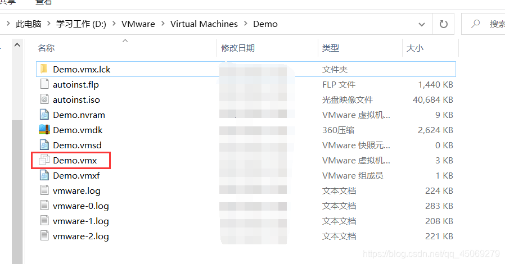Navigate to Virtual Machines in breadcrumb
The image size is (505, 264).
[x=204, y=24]
